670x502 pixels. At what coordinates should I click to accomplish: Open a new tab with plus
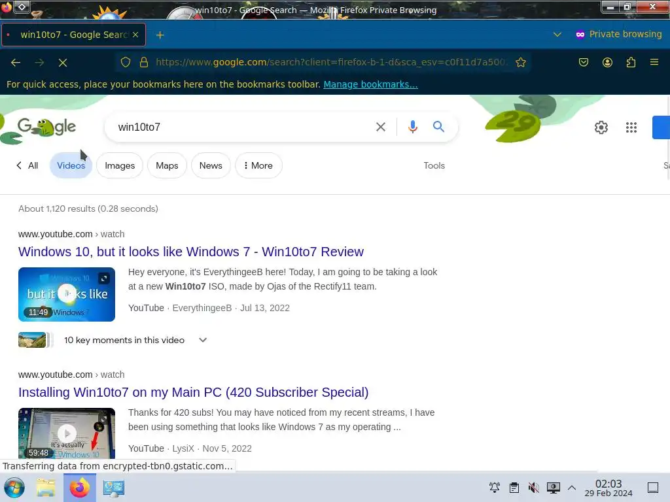pos(160,35)
